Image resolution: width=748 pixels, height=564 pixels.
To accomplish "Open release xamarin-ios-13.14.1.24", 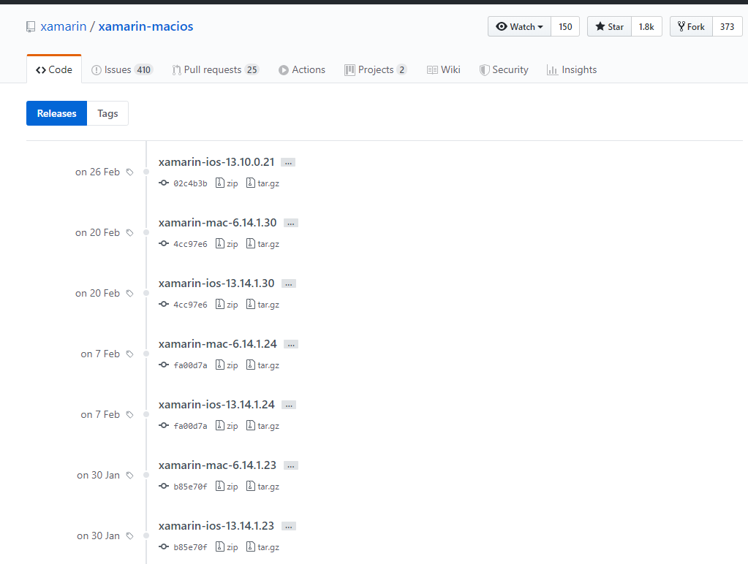I will [216, 404].
